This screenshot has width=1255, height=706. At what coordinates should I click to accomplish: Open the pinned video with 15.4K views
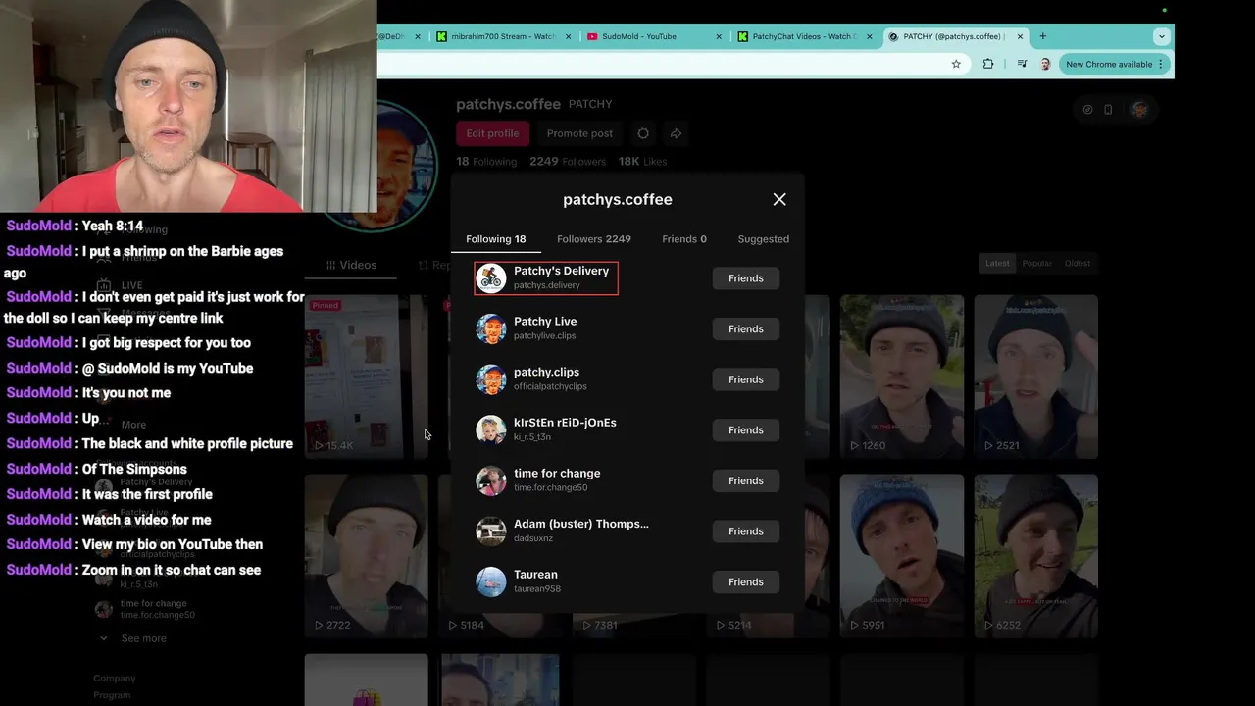click(x=365, y=377)
